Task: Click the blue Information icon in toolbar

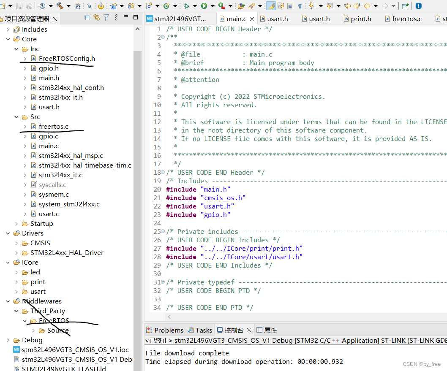Action: (x=418, y=6)
